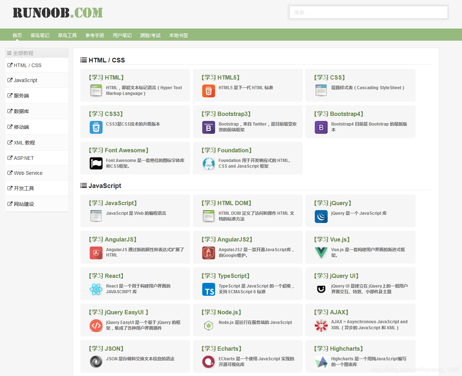Open the 【学习 TypeScript】 title link
462x376 pixels.
point(225,276)
